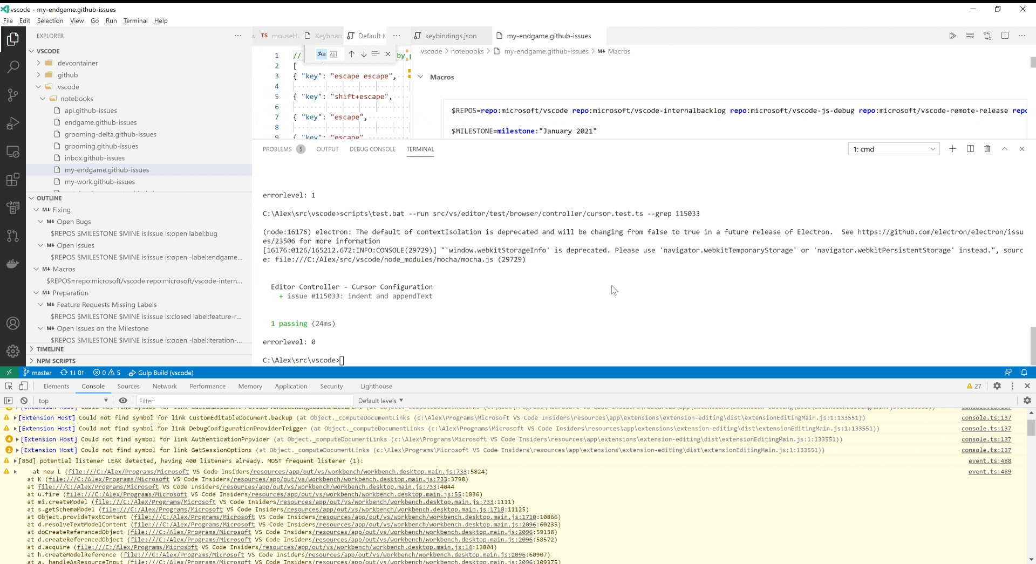Open the Extensions view icon
The image size is (1036, 564).
click(13, 180)
